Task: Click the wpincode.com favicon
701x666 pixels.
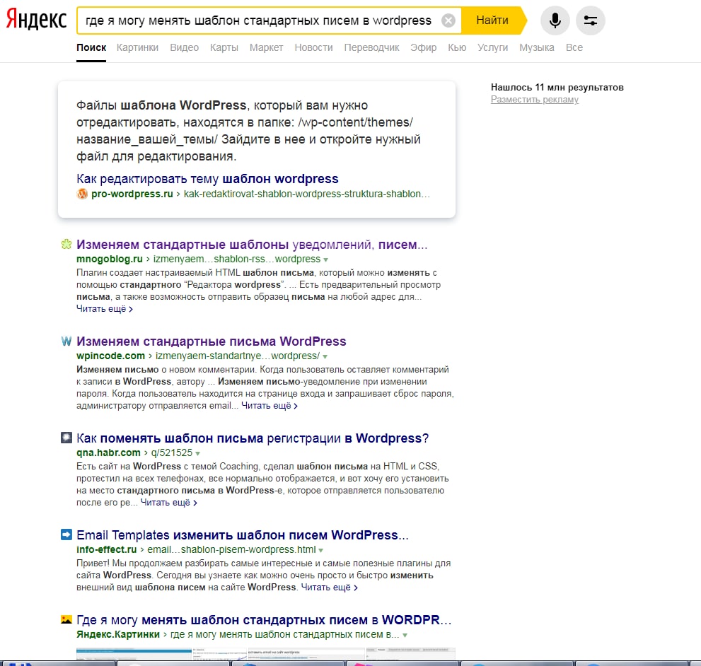Action: (x=66, y=341)
